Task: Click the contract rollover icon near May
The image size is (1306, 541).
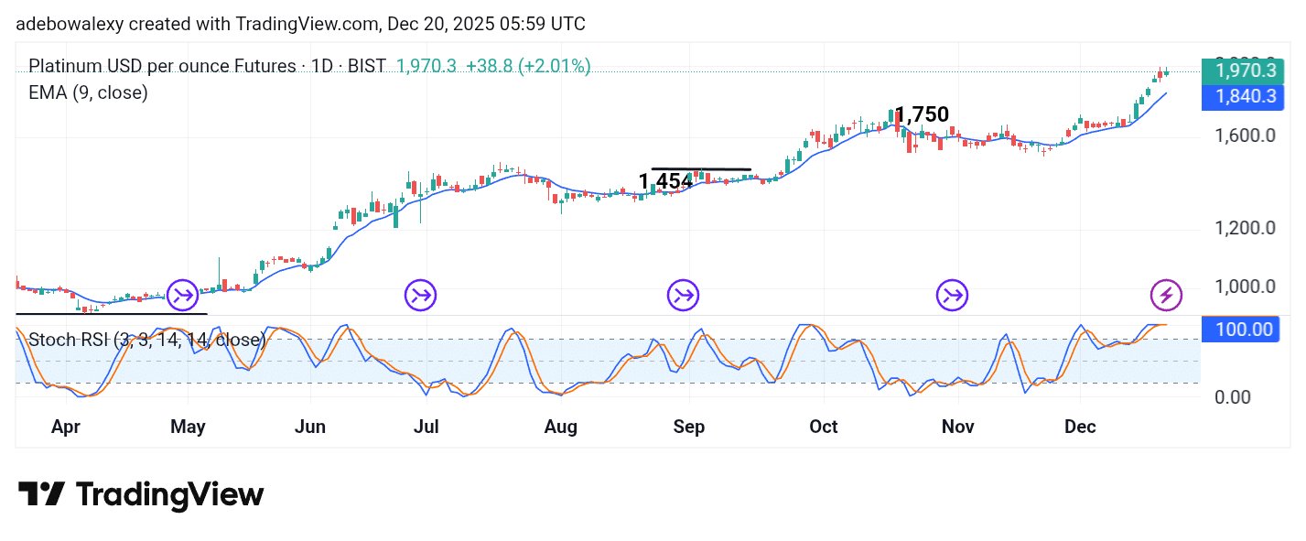Action: [182, 295]
